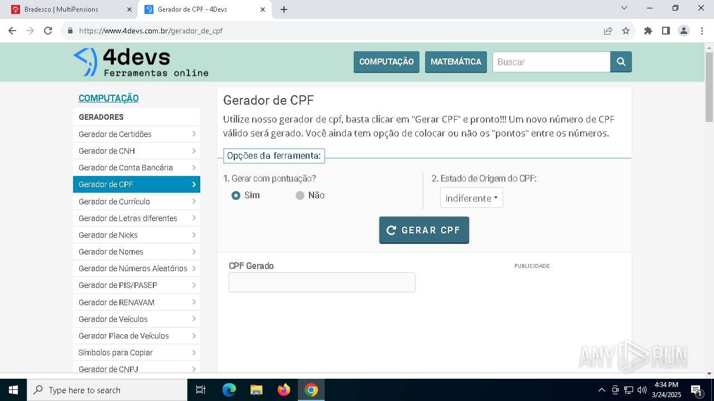Image resolution: width=714 pixels, height=401 pixels.
Task: Open the tab search chevron in title bar
Action: pos(624,8)
